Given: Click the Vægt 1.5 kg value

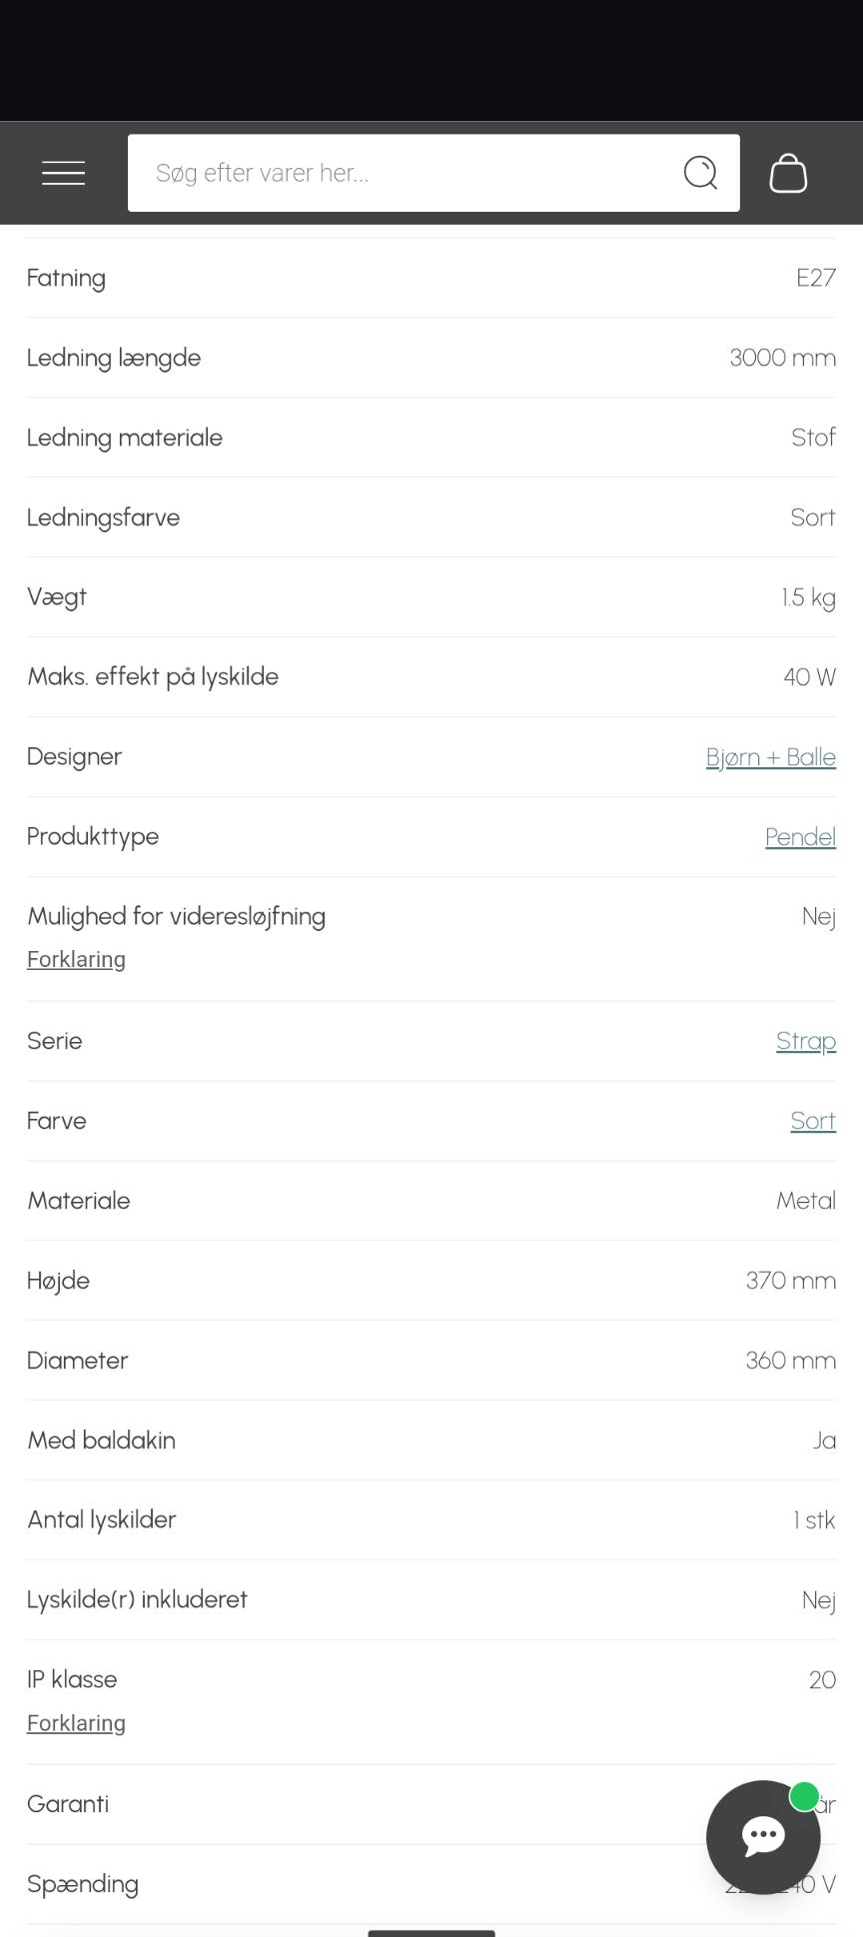Looking at the screenshot, I should (x=808, y=597).
